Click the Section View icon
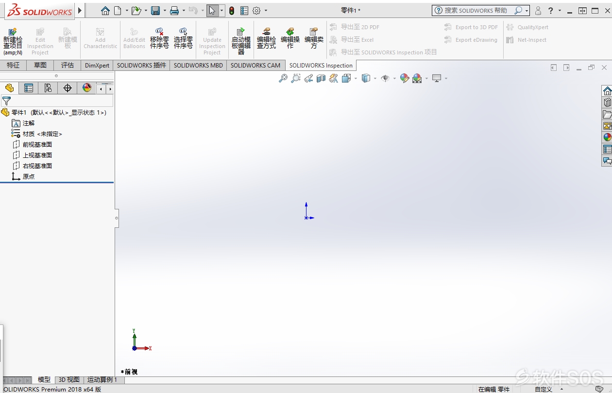612x393 pixels. click(321, 78)
